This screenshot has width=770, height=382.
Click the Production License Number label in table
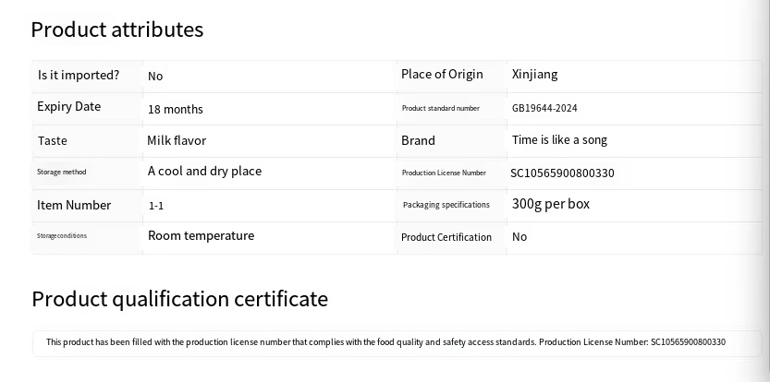point(444,173)
